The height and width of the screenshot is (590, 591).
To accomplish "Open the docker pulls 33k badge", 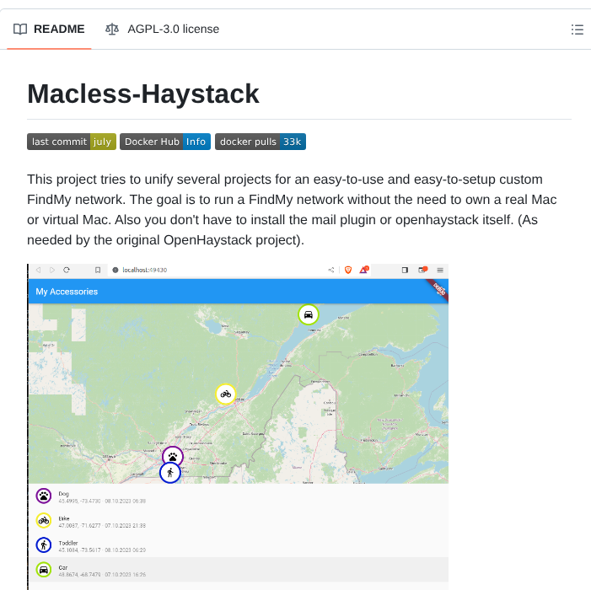I will [x=261, y=142].
